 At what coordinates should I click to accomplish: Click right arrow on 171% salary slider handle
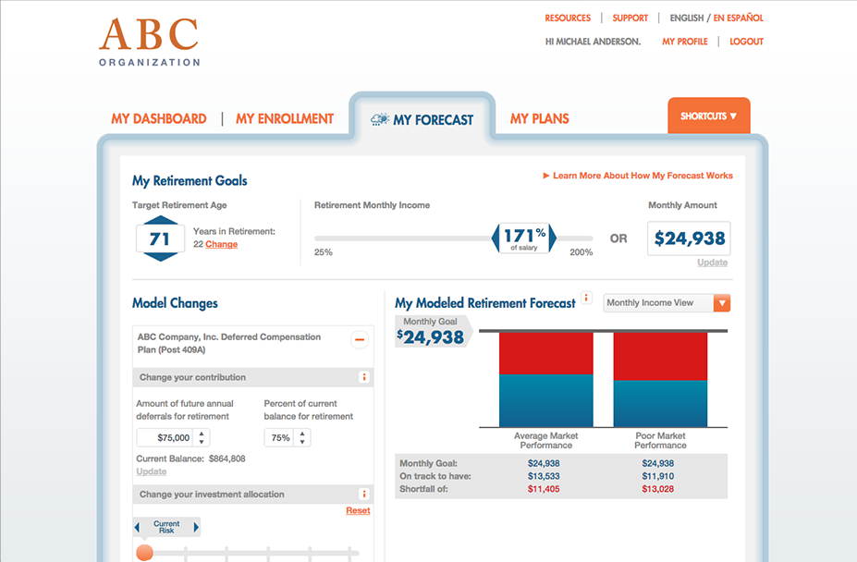click(x=553, y=238)
